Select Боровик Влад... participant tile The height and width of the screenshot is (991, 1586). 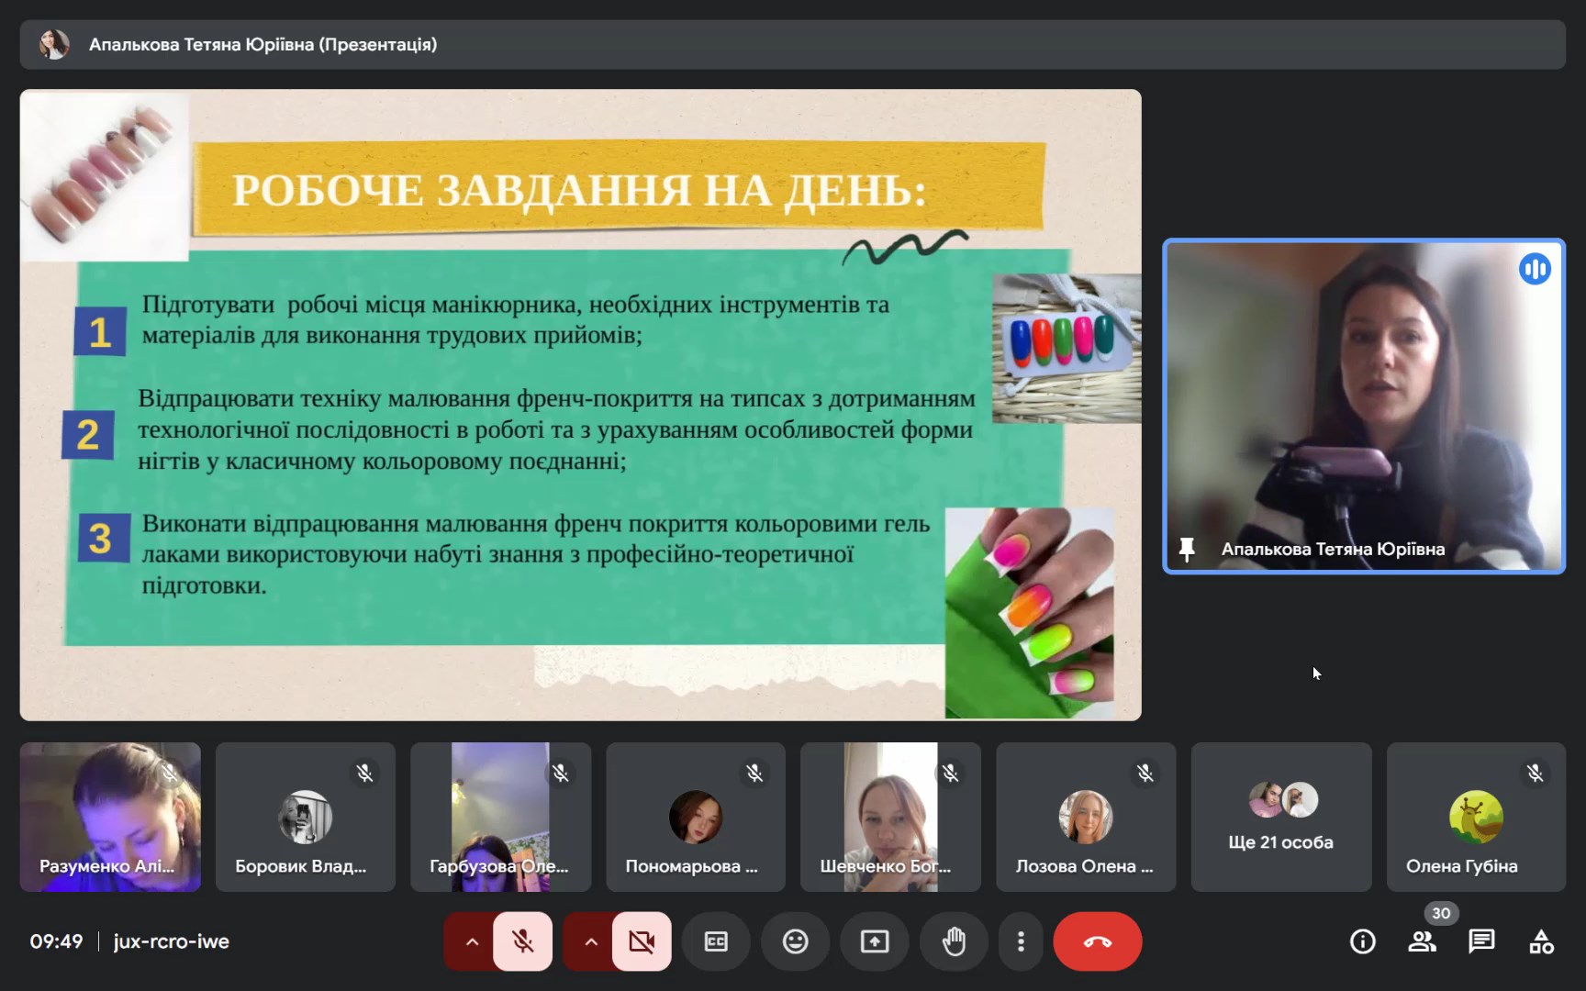click(x=306, y=817)
